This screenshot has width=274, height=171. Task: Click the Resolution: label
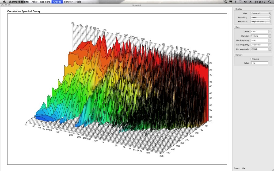tap(243, 22)
